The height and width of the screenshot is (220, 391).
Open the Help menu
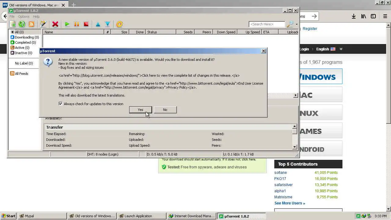pyautogui.click(x=36, y=16)
